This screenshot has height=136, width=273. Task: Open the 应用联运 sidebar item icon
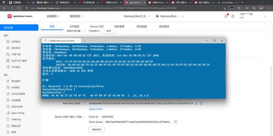pyautogui.click(x=8, y=41)
